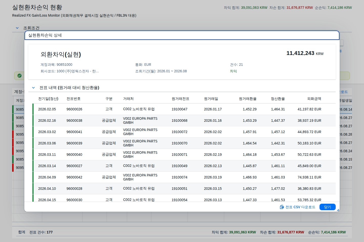This screenshot has width=364, height=242.
Task: Select row with 전표번호 96000027
Action: click(184, 166)
